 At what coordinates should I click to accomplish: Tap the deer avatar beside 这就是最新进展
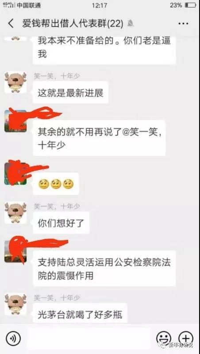15,82
